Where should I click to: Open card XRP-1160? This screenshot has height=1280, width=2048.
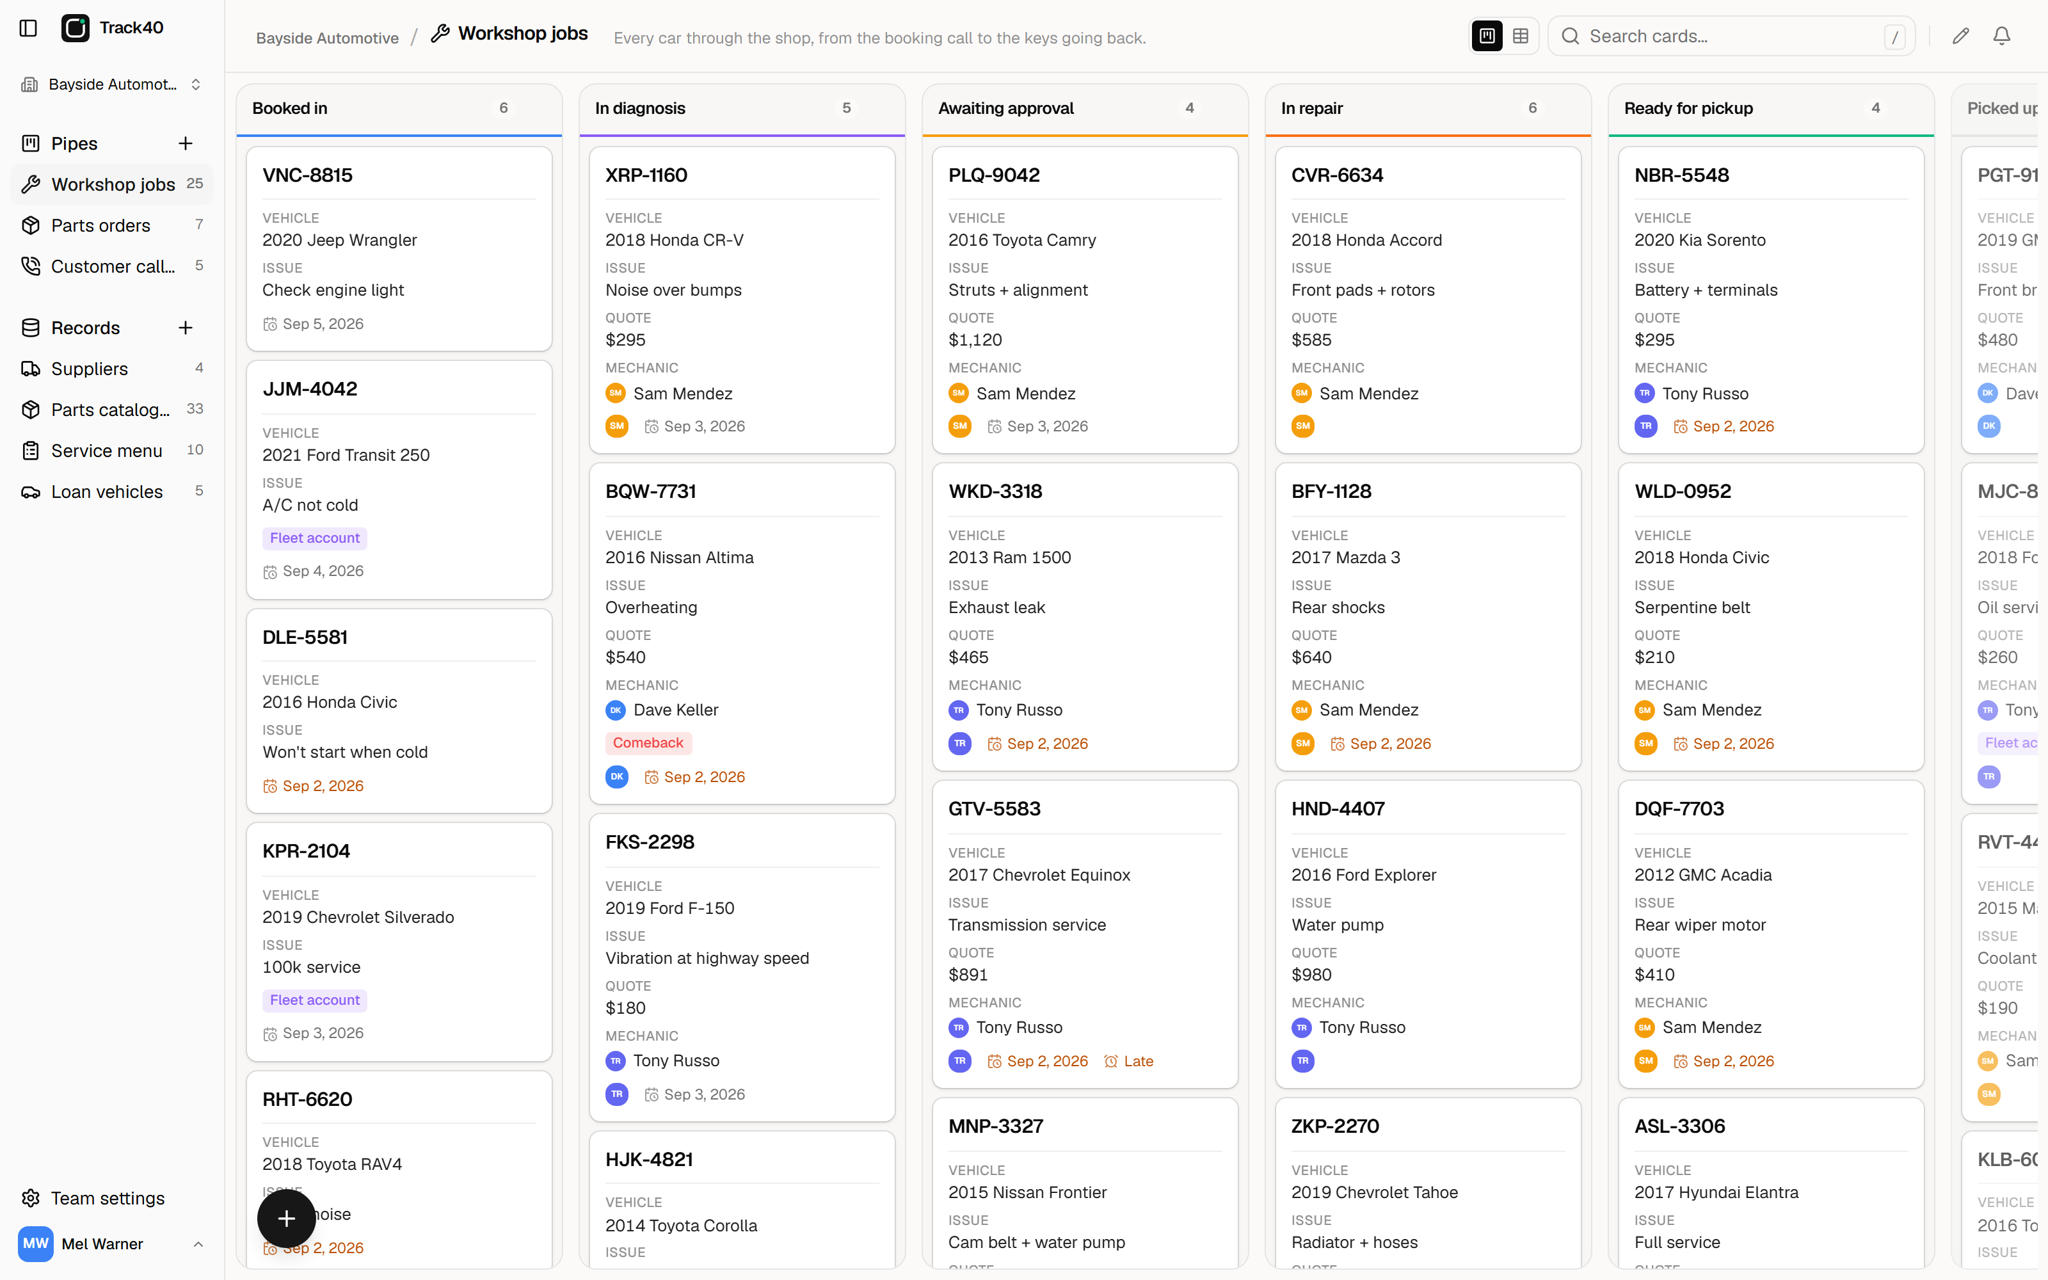coord(742,301)
